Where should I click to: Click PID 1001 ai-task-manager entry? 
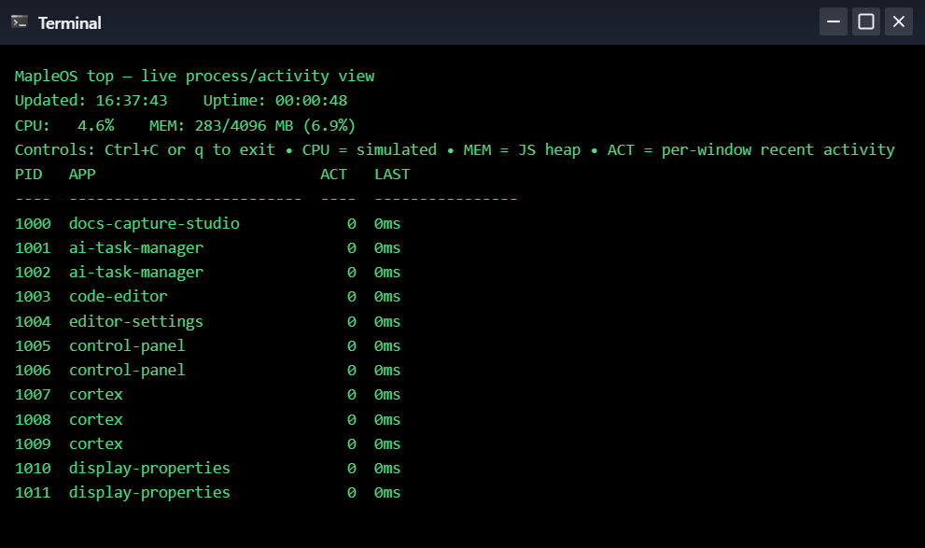(207, 247)
